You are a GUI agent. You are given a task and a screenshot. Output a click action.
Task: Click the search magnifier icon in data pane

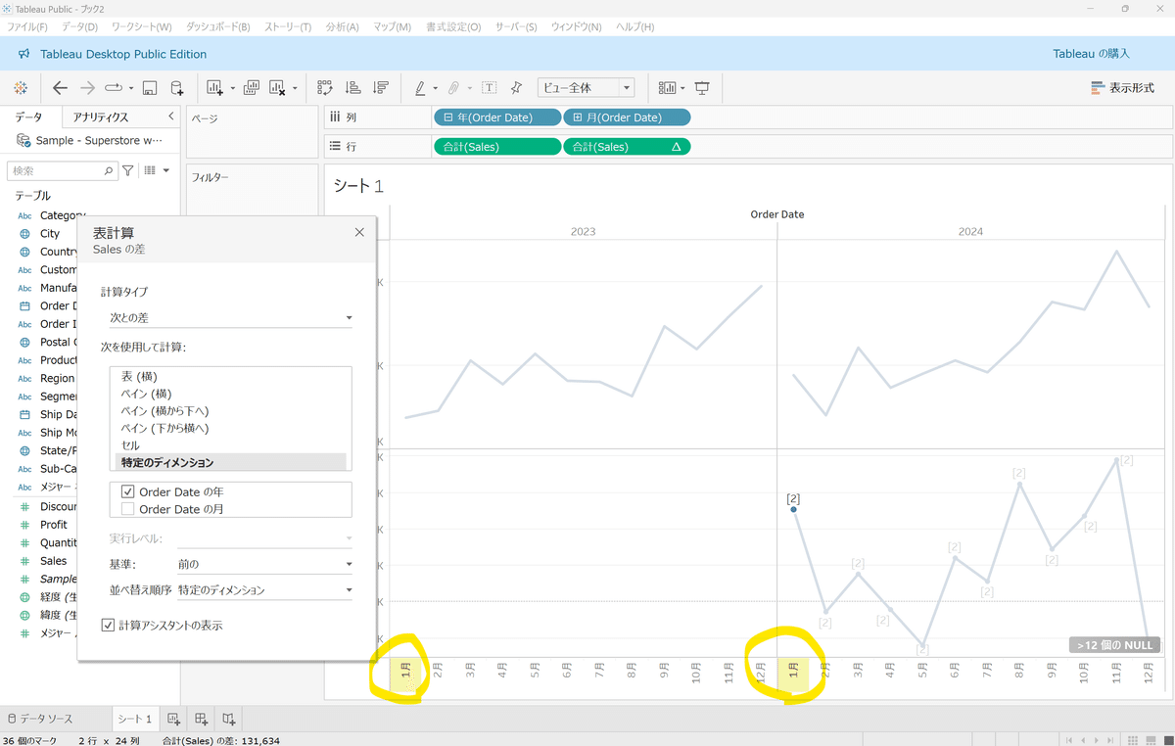(x=109, y=170)
